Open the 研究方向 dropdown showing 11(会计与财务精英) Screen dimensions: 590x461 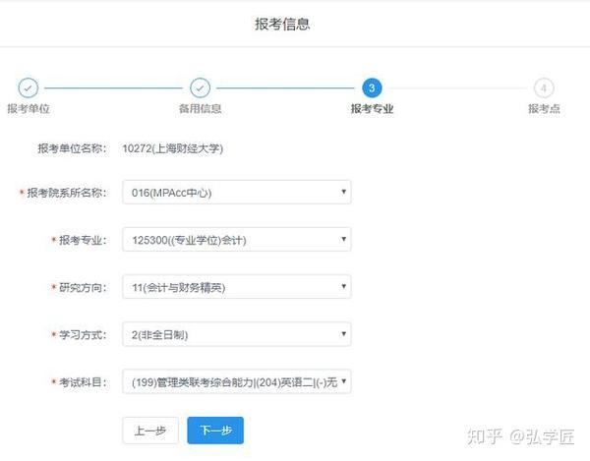pyautogui.click(x=237, y=287)
